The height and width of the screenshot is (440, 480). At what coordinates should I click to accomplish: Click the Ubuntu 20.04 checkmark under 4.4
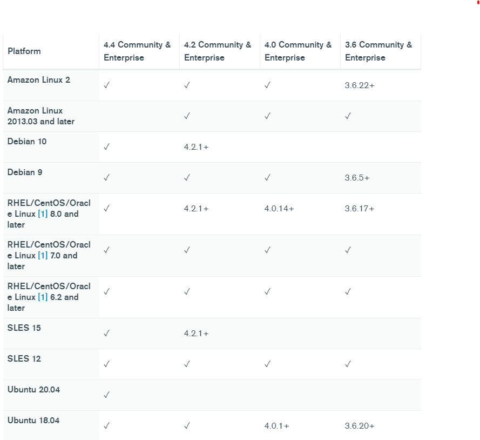point(106,395)
